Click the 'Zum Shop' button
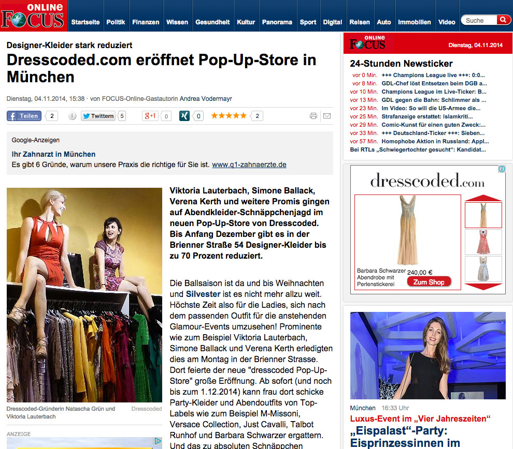Viewport: 513px width, 449px height. (429, 282)
